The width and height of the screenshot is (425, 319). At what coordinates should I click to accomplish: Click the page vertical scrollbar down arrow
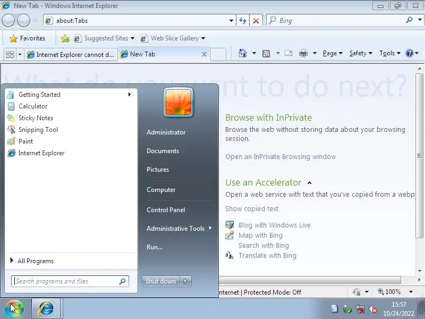coord(420,271)
